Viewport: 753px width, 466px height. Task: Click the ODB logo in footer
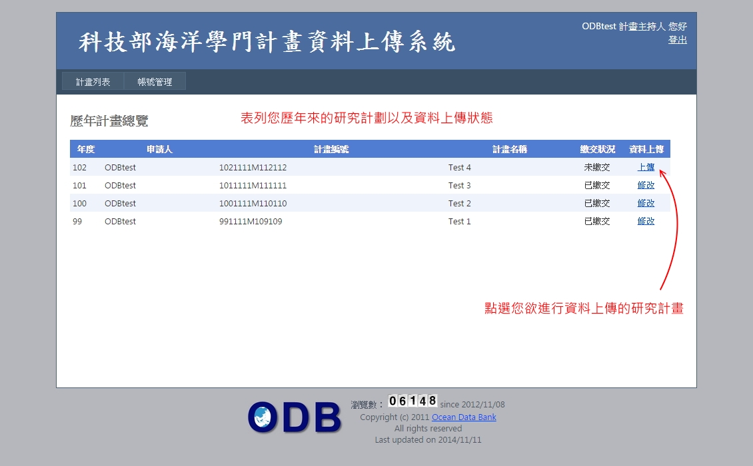pyautogui.click(x=295, y=417)
